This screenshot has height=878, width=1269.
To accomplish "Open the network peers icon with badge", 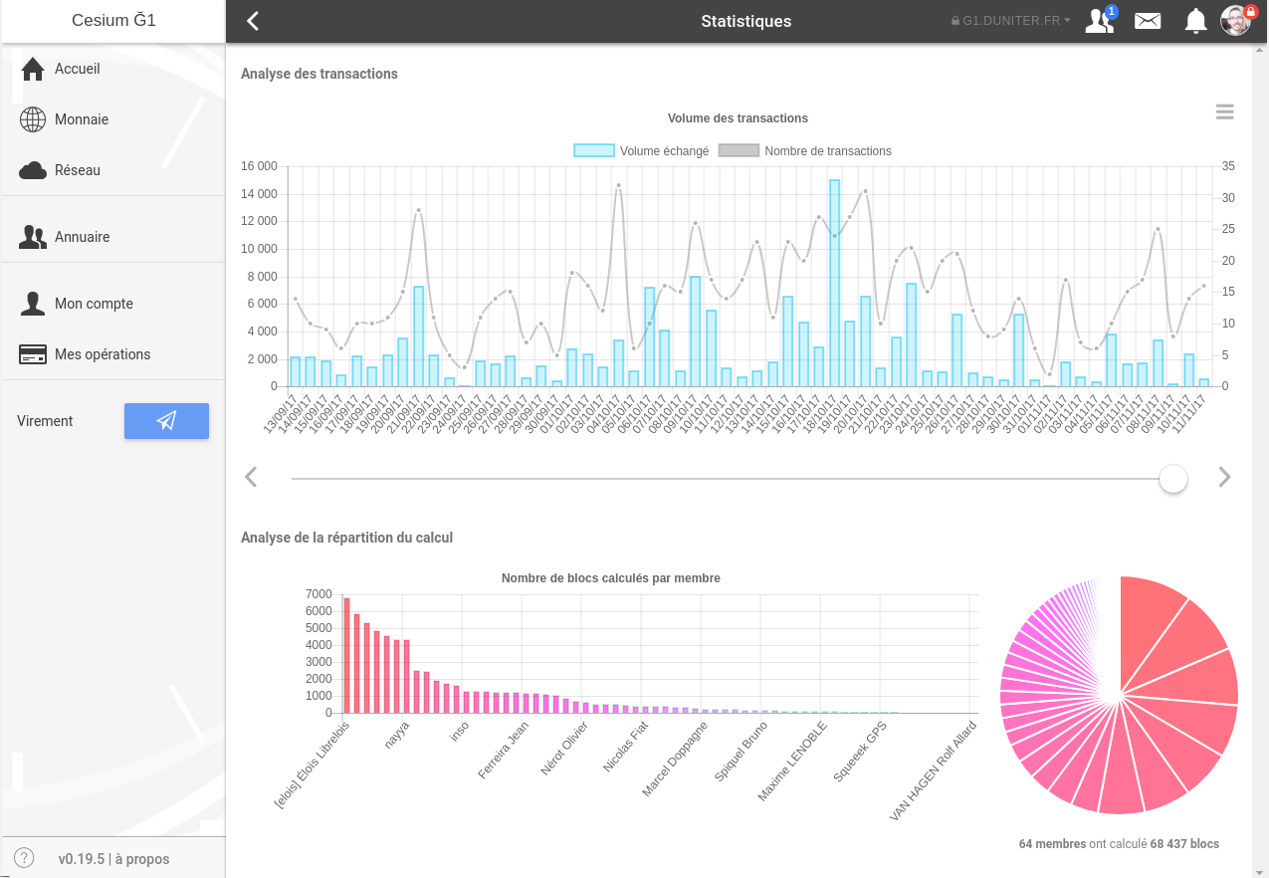I will click(1100, 21).
